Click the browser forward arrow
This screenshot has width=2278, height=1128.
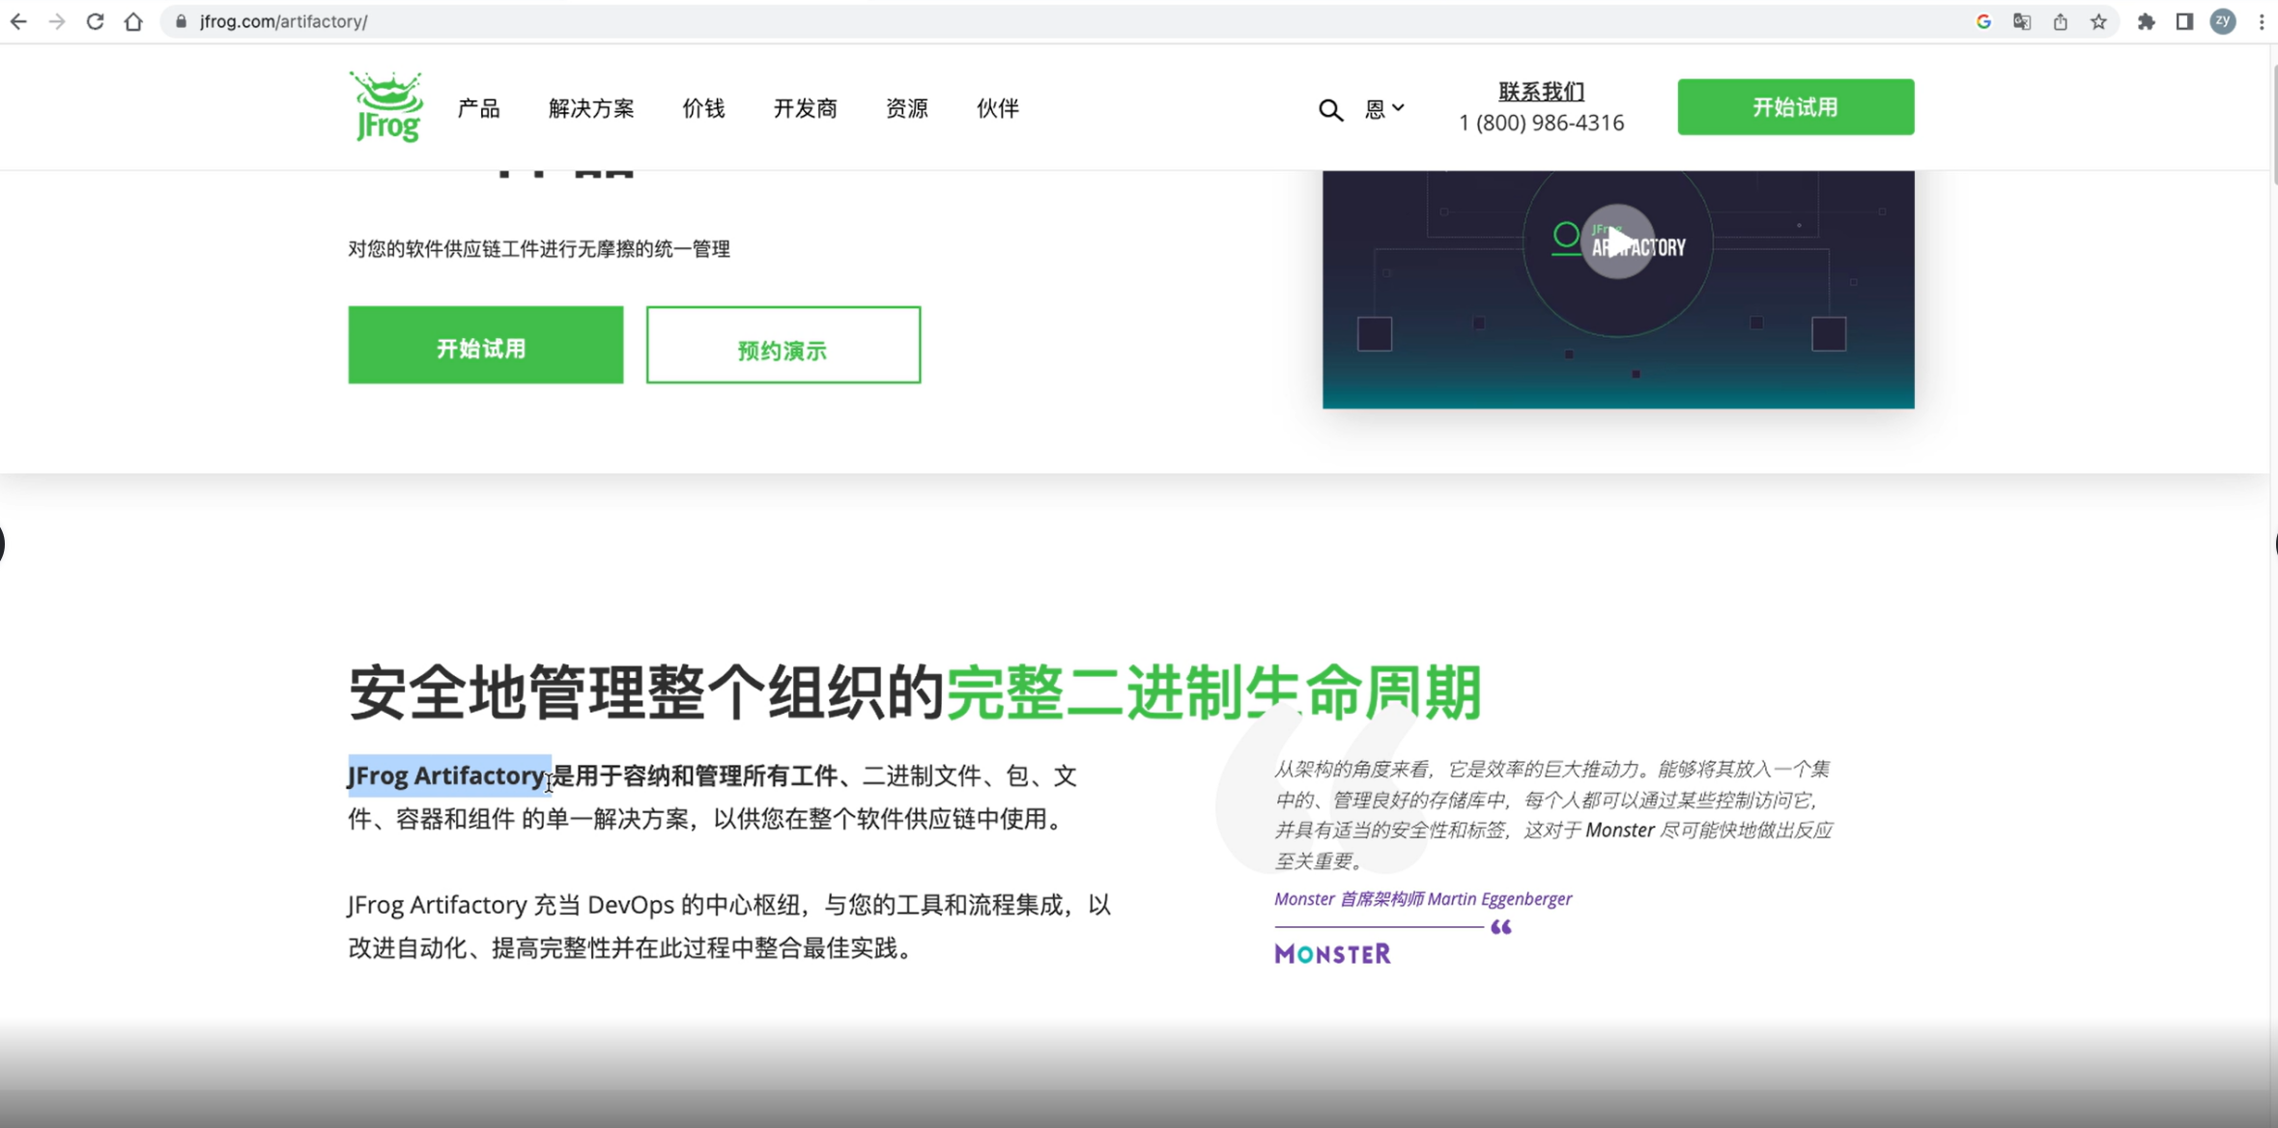[57, 21]
